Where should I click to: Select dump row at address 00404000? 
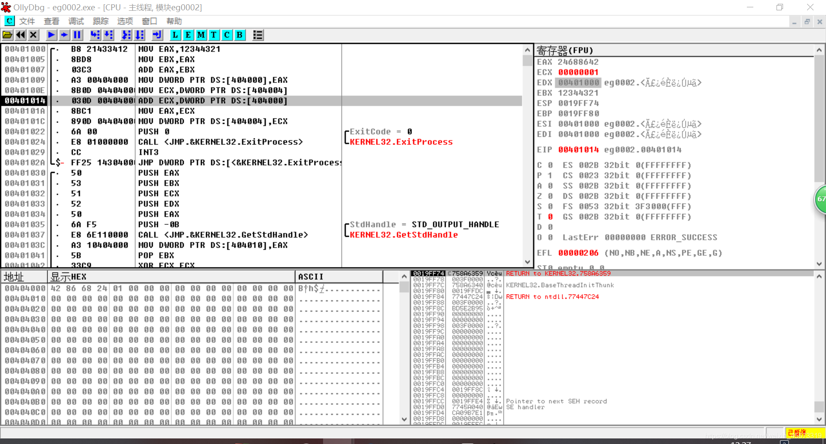tap(191, 288)
